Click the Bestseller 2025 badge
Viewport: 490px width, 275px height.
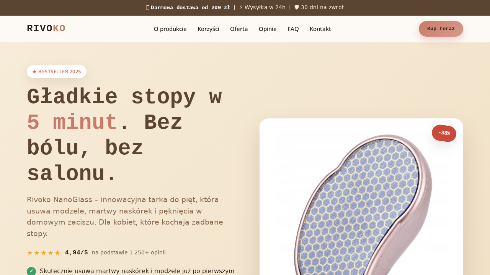[x=57, y=71]
